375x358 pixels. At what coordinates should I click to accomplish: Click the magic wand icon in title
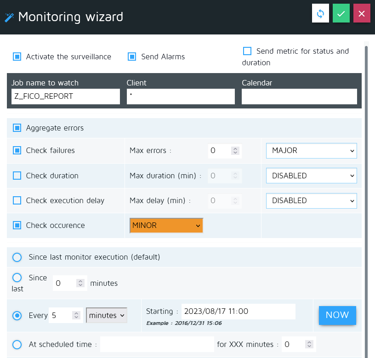pyautogui.click(x=9, y=18)
